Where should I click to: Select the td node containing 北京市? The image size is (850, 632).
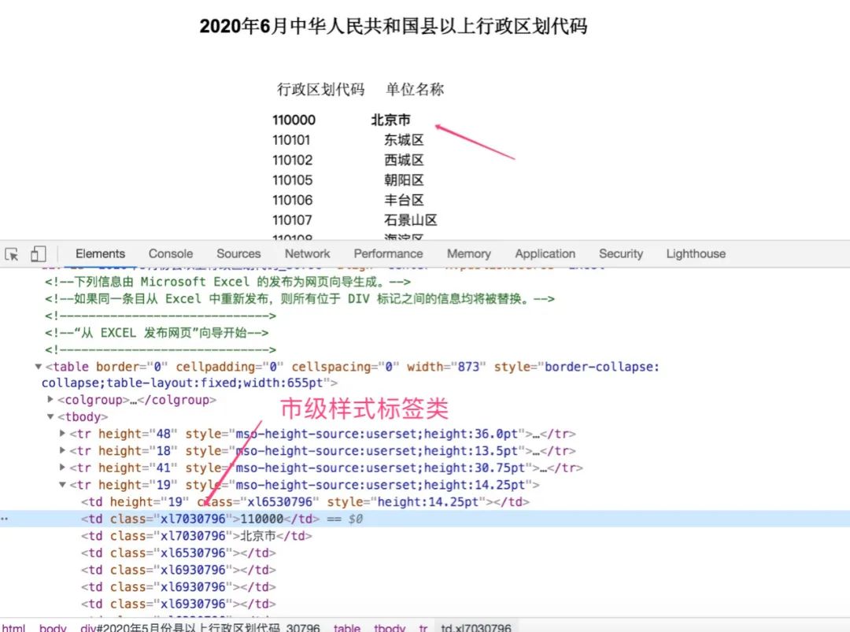(x=196, y=536)
